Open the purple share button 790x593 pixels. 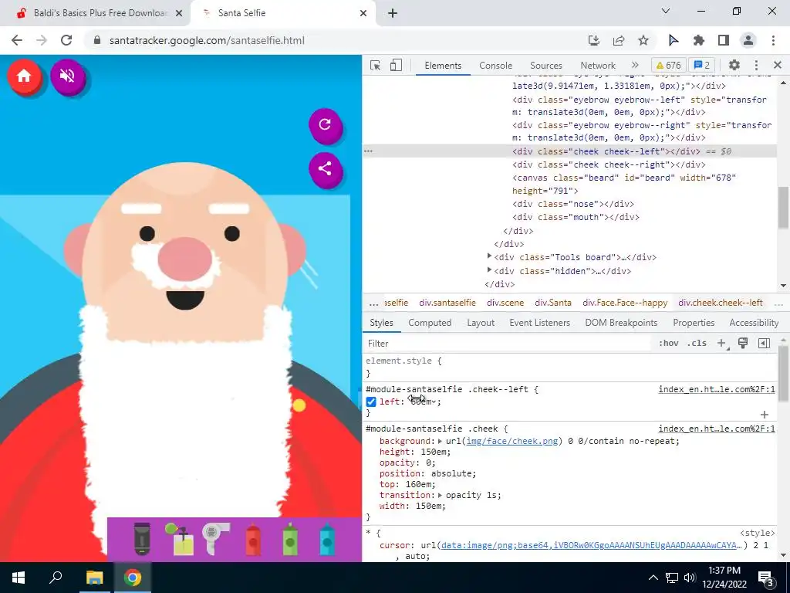(325, 169)
